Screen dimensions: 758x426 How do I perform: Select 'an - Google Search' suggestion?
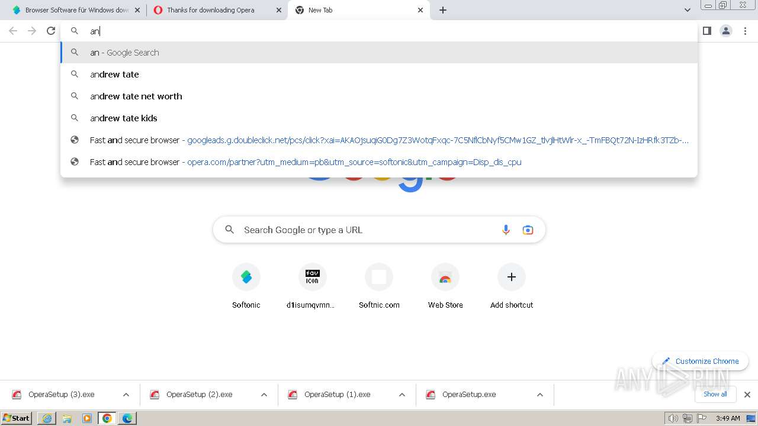(379, 53)
